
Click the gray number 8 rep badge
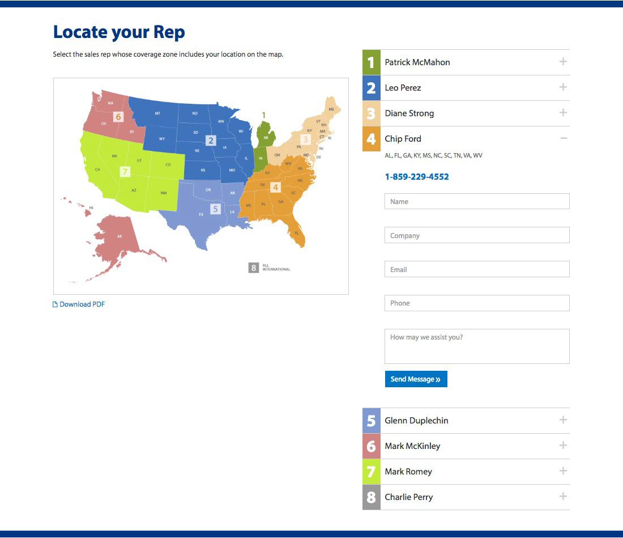click(372, 497)
